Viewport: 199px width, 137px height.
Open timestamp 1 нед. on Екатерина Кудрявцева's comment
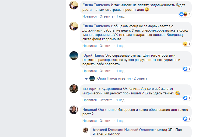(121, 100)
